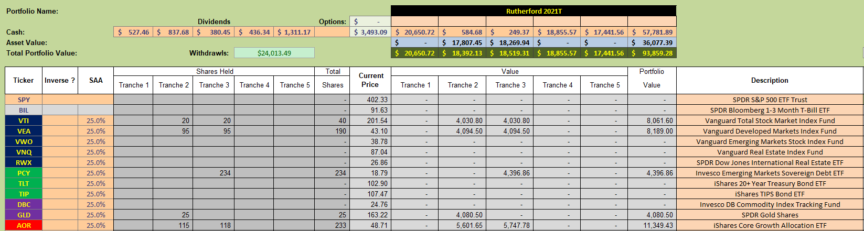Click the SPY ticker cell
The width and height of the screenshot is (864, 231).
[24, 100]
